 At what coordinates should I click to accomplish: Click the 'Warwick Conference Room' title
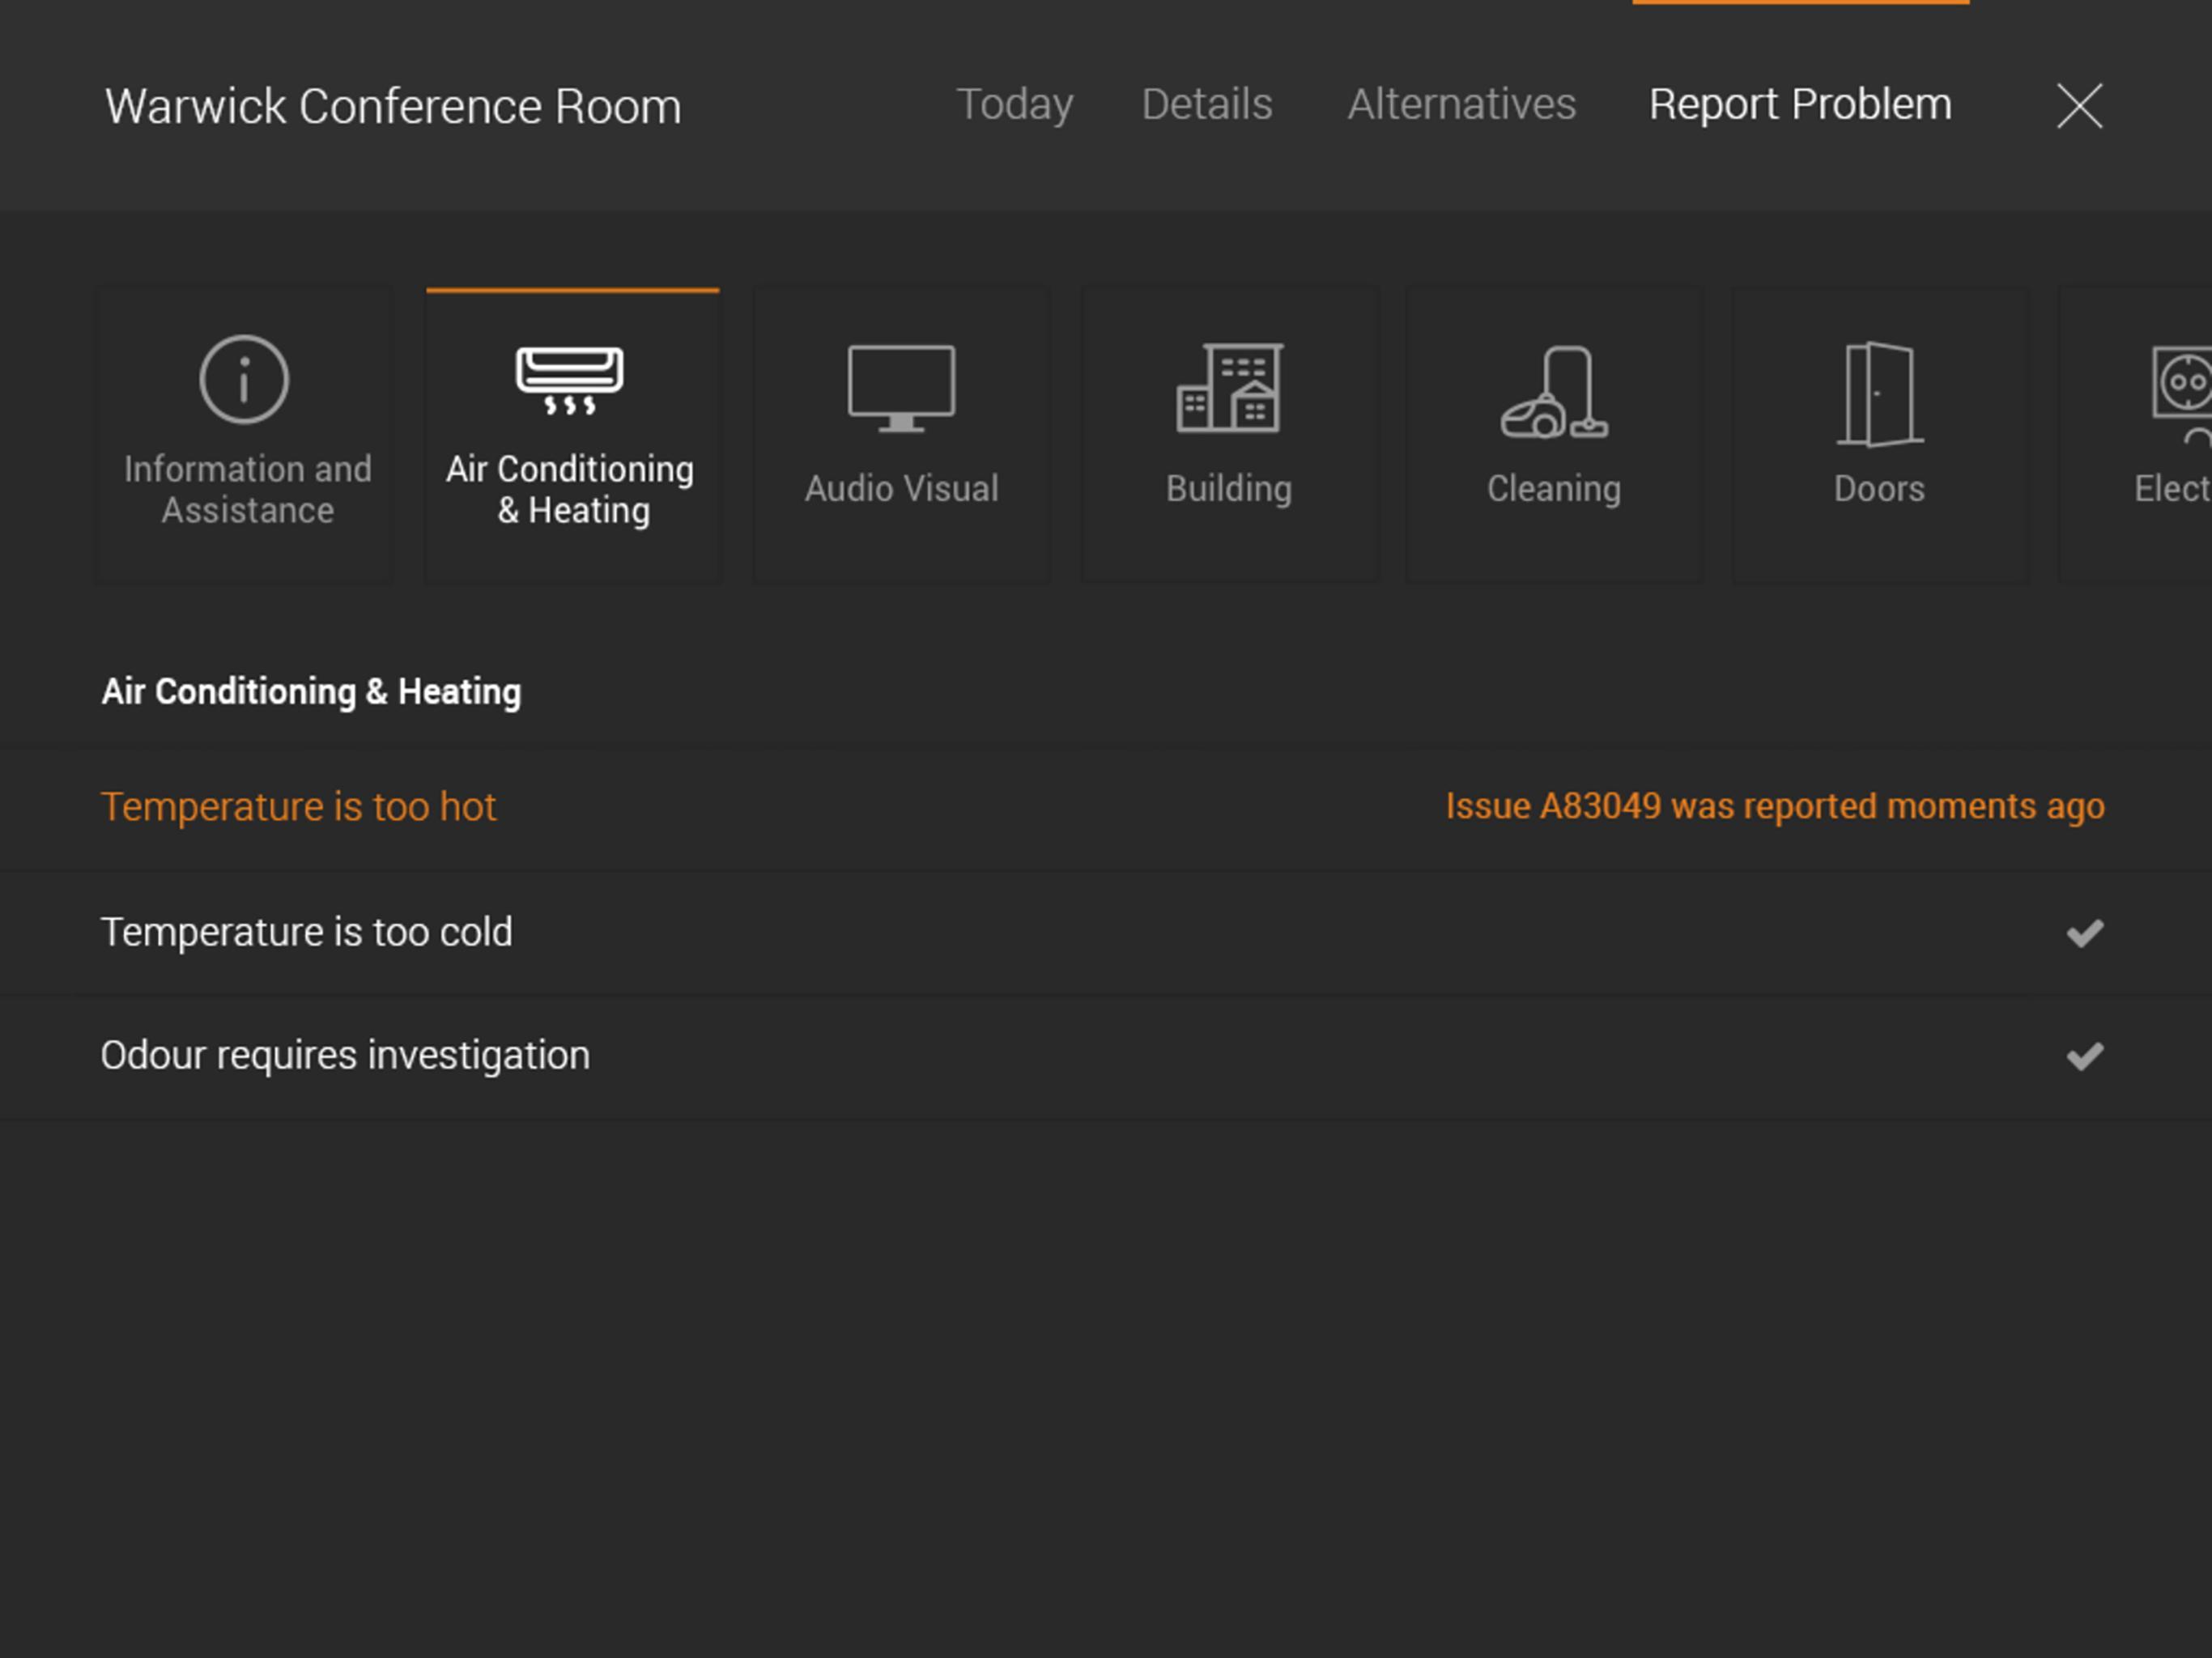coord(393,106)
